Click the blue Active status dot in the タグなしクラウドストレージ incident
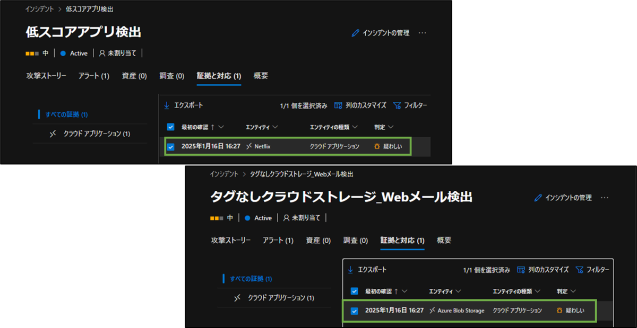The height and width of the screenshot is (328, 637). tap(247, 218)
